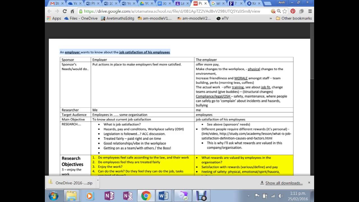Open Windows Explorer from the taskbar

(72, 196)
